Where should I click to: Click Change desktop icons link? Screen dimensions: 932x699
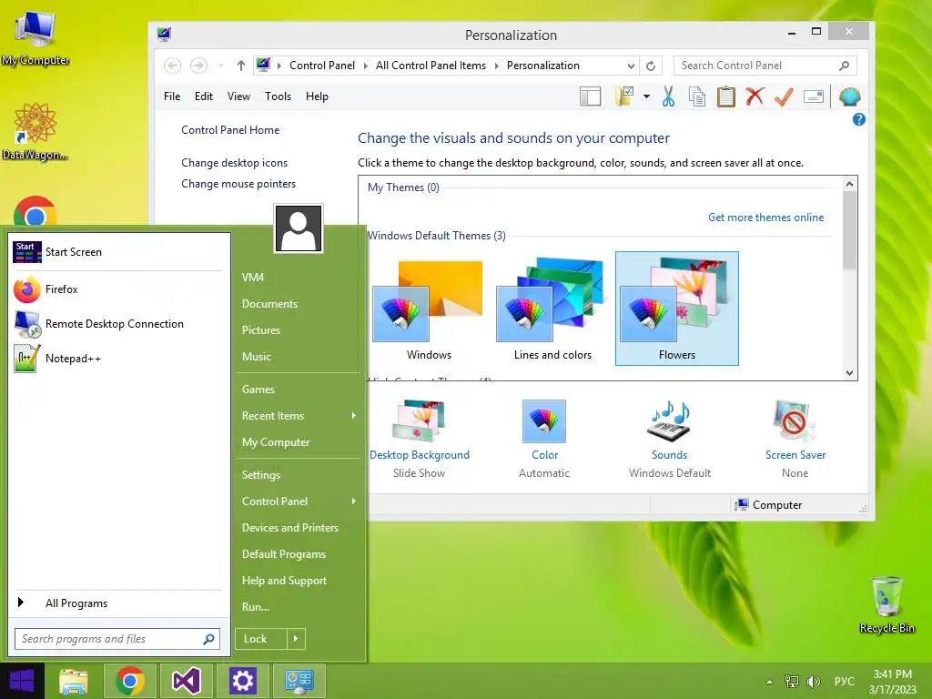(234, 163)
